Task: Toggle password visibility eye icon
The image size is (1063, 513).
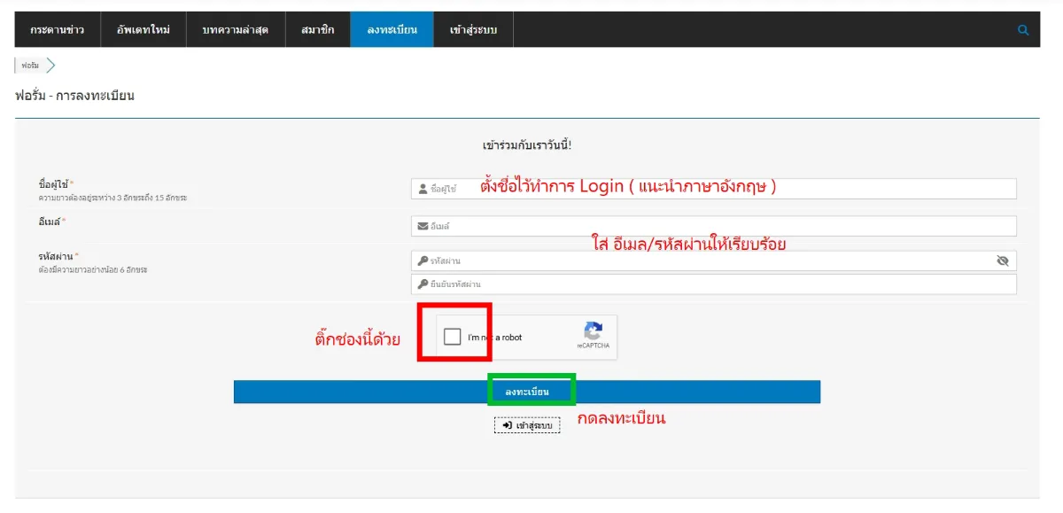Action: point(1003,260)
